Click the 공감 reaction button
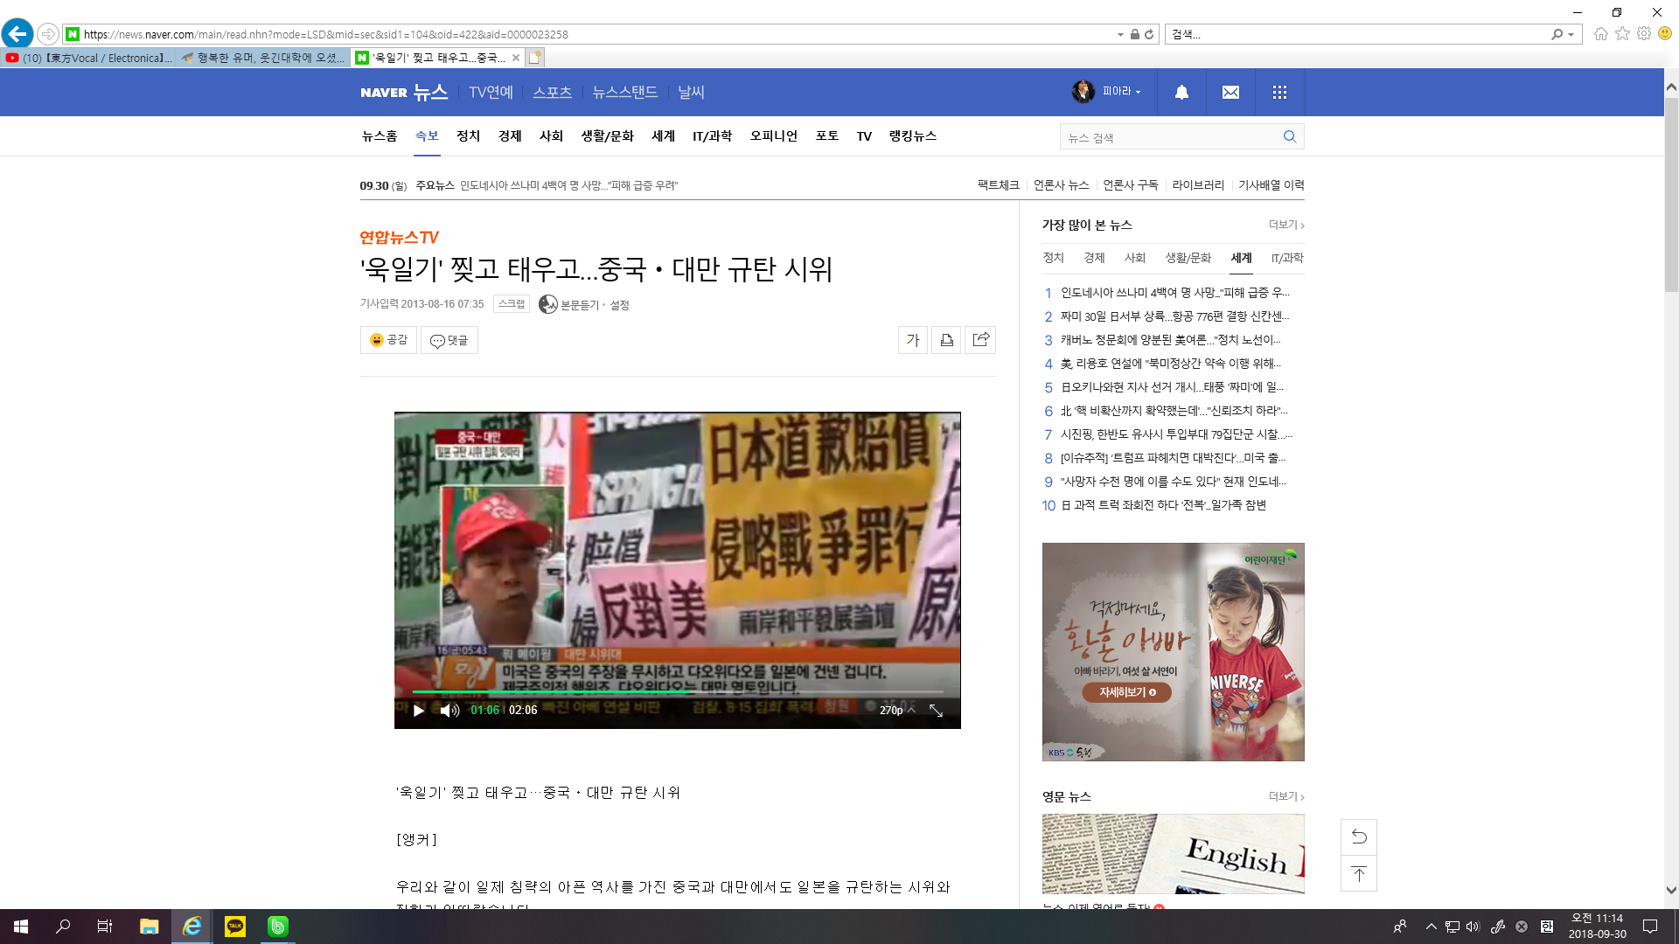1679x944 pixels. point(388,340)
